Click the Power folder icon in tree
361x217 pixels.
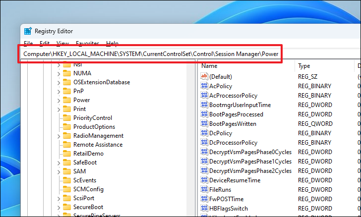tap(67, 101)
